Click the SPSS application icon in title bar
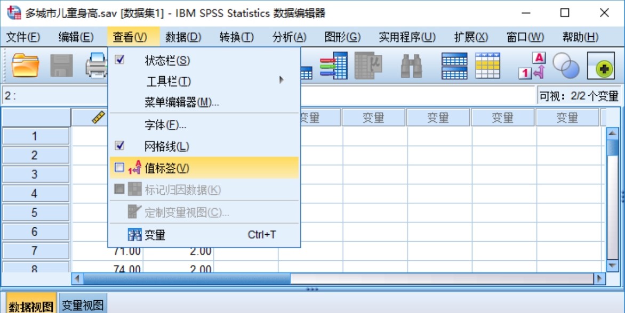625x313 pixels. tap(14, 13)
